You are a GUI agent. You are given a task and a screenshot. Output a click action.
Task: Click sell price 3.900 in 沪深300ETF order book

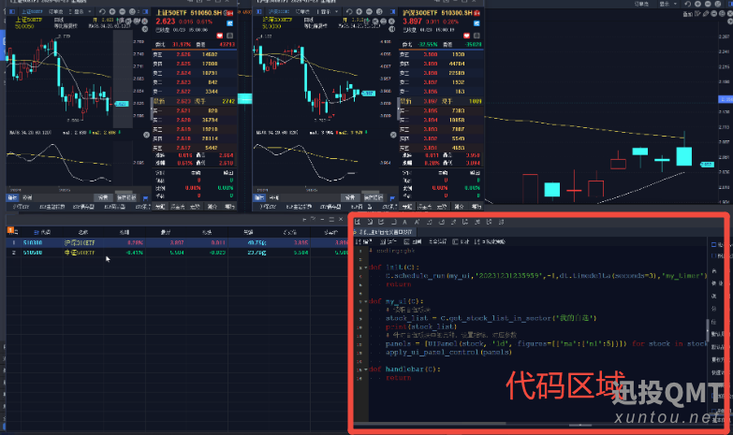click(x=430, y=54)
